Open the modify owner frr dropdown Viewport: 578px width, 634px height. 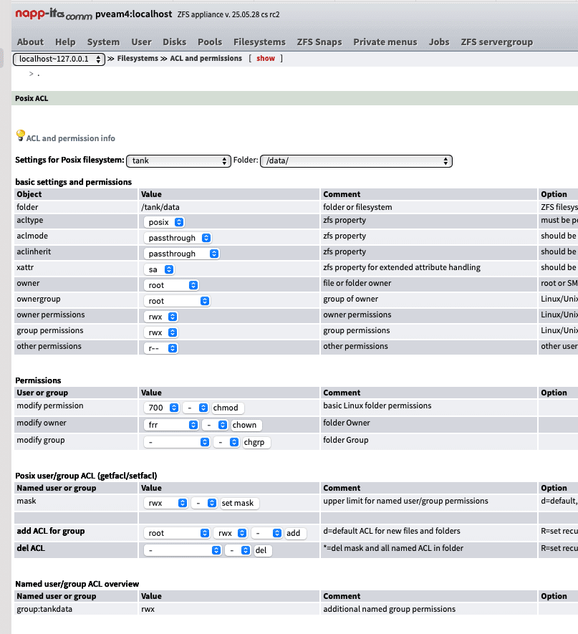(x=171, y=425)
